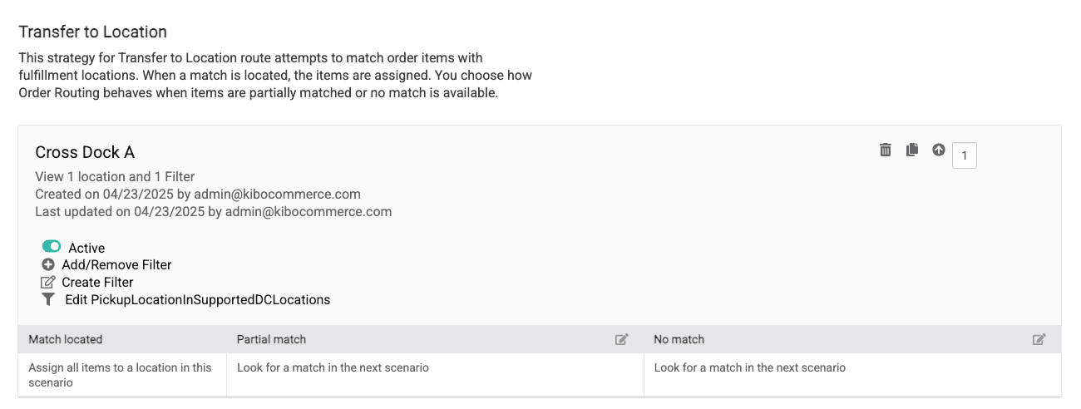Open the Add/Remove Filter link
The width and height of the screenshot is (1081, 409).
pyautogui.click(x=116, y=264)
